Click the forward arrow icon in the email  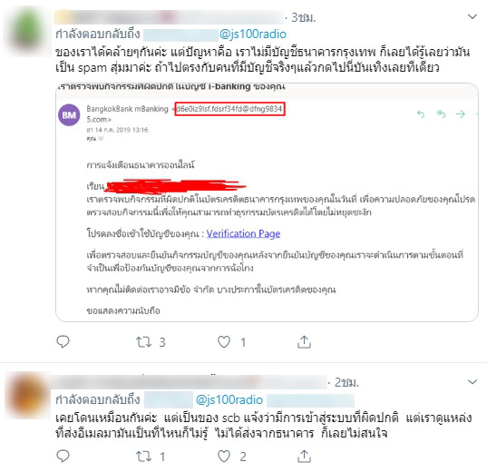click(461, 114)
